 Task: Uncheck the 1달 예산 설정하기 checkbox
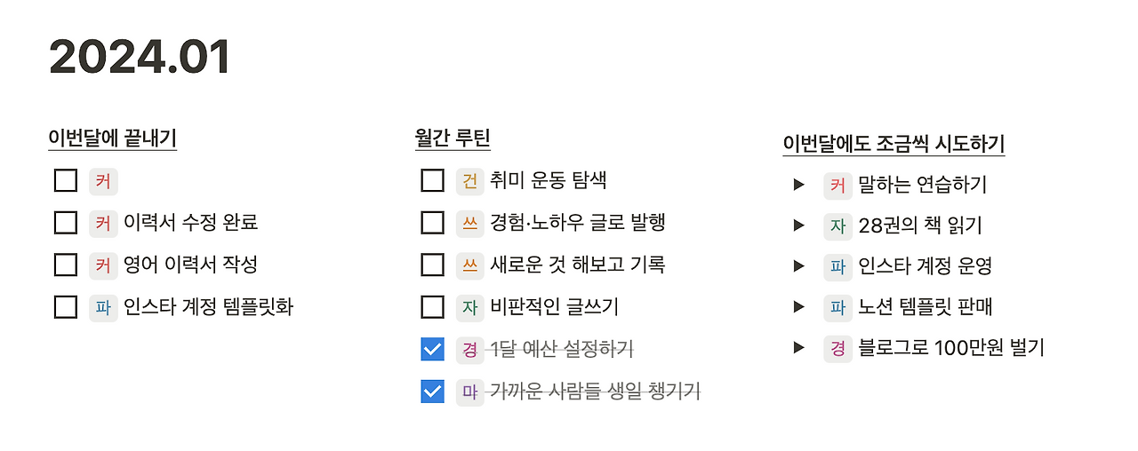tap(432, 349)
